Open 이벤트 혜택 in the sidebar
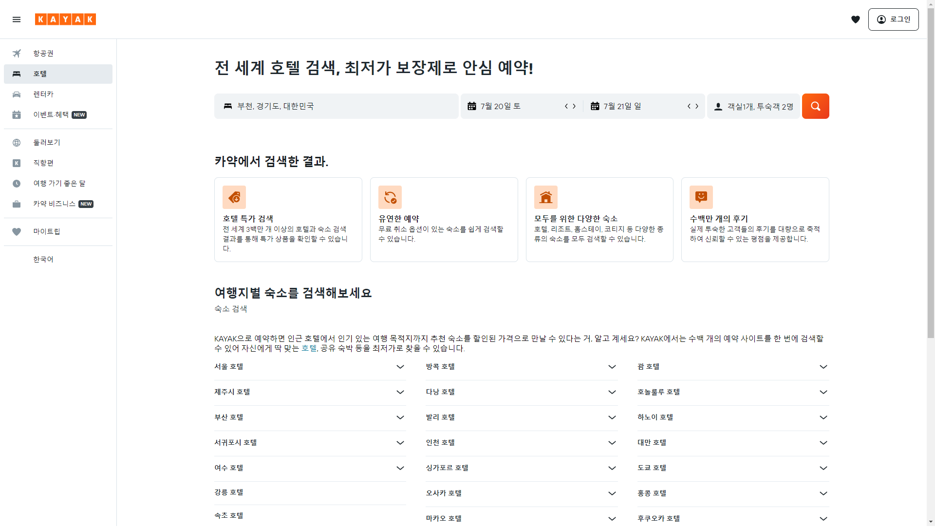This screenshot has width=935, height=527. coord(51,115)
